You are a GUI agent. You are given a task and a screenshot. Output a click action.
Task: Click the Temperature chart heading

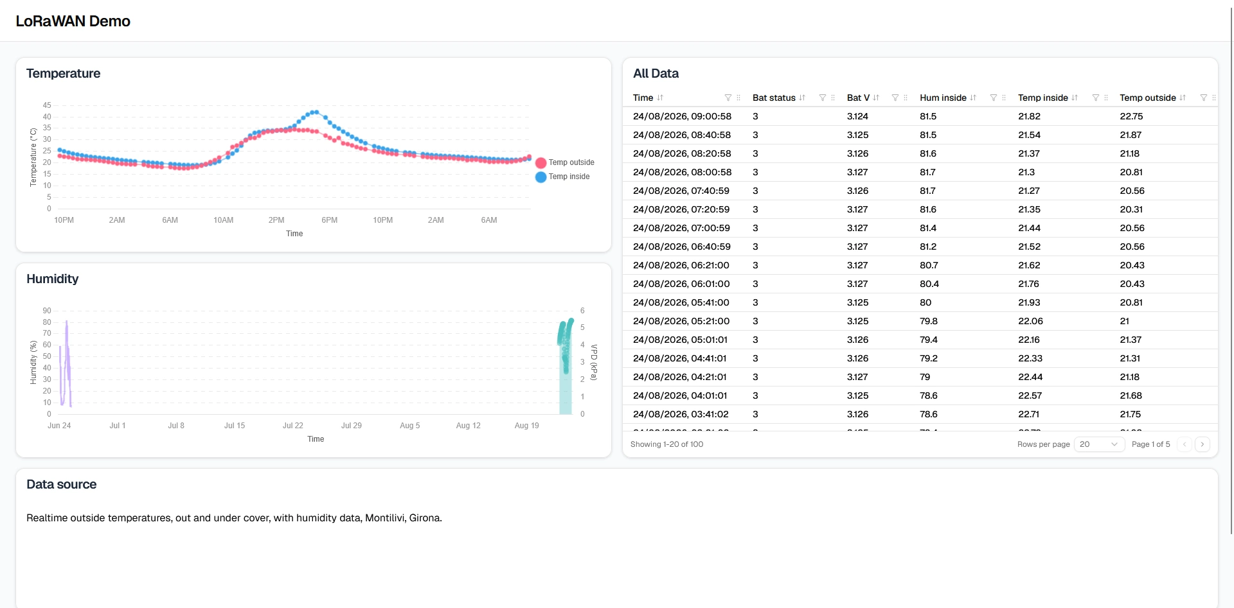(x=63, y=74)
